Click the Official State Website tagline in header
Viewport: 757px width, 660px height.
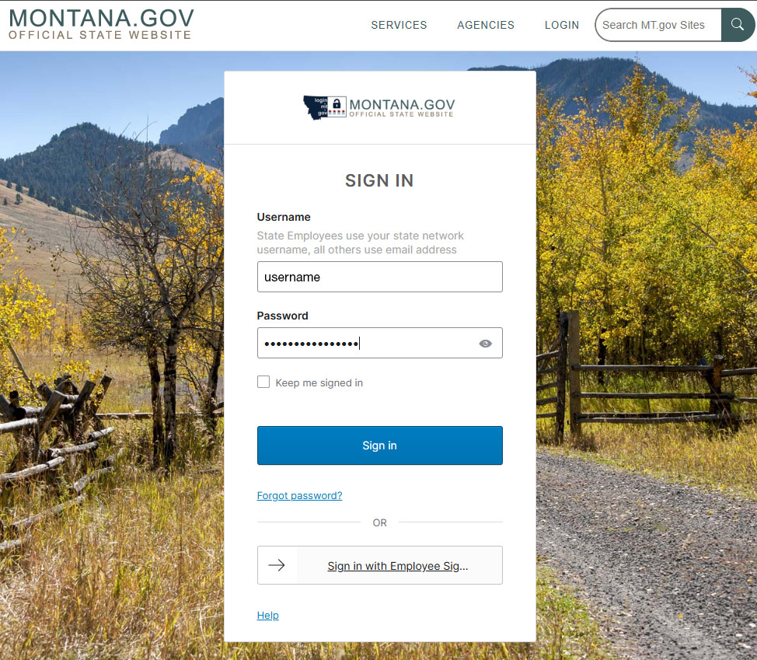point(100,35)
